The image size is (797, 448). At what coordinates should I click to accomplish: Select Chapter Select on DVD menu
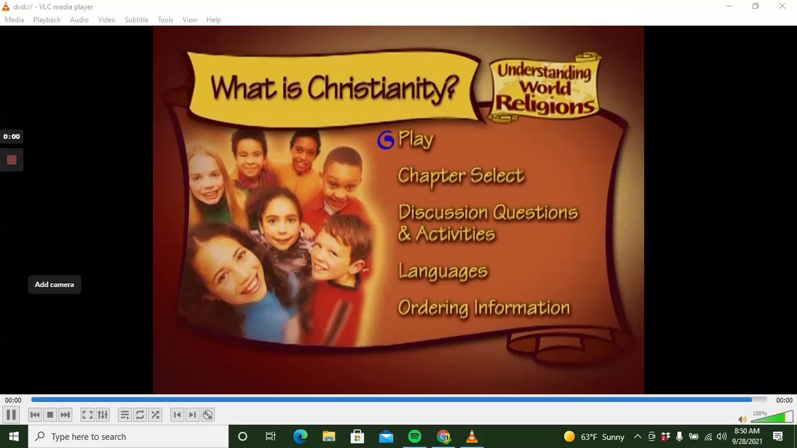(x=461, y=176)
